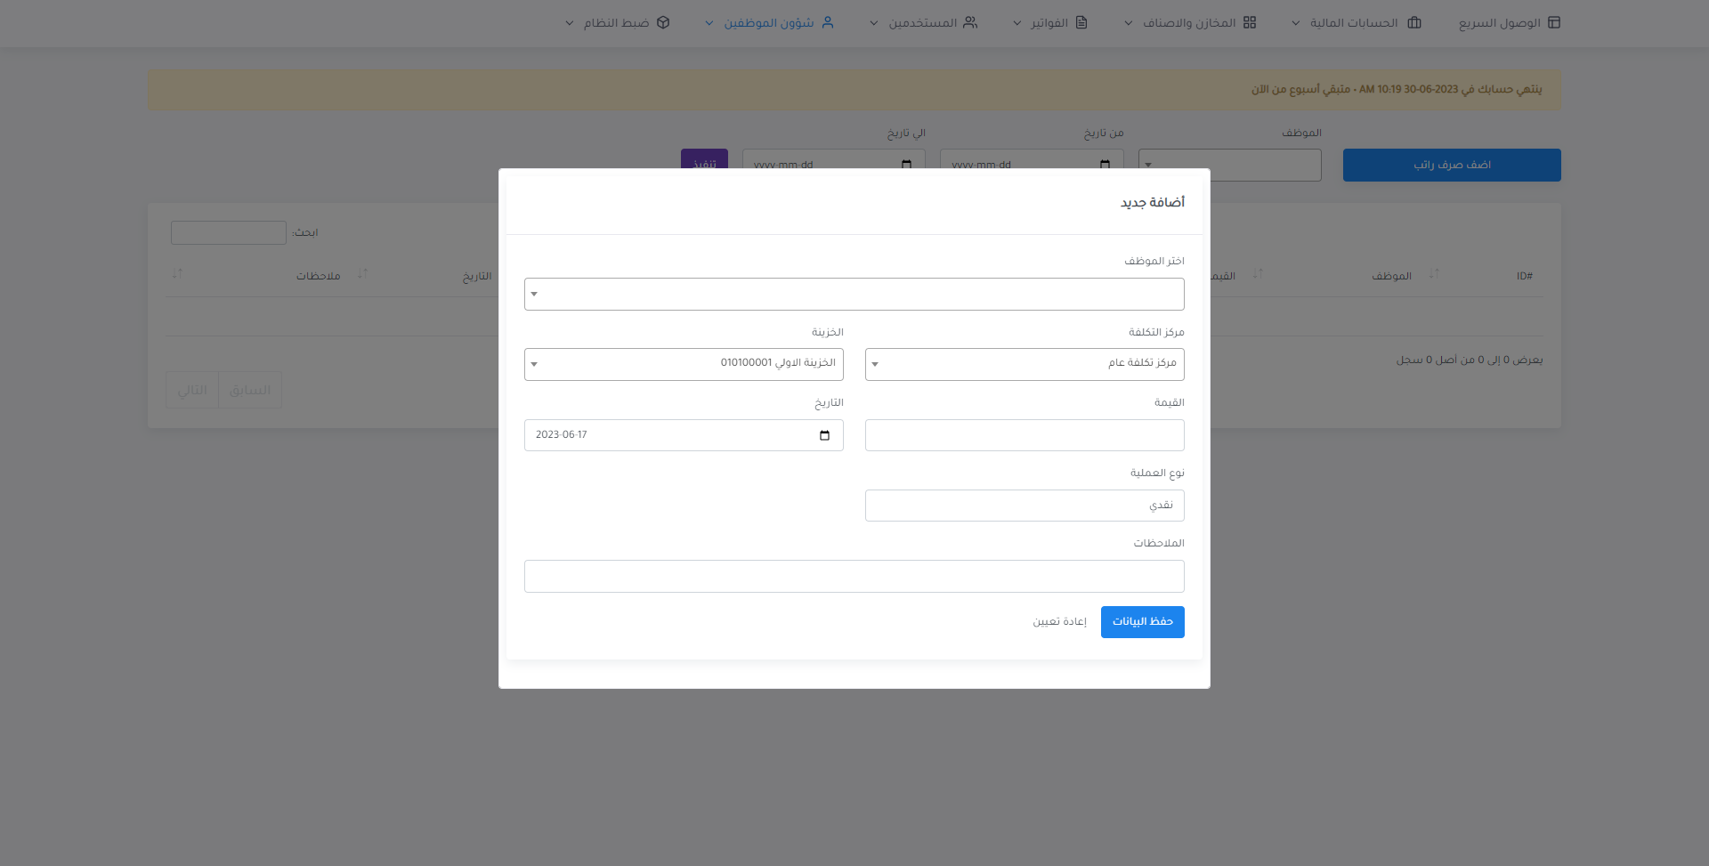Click the calendar icon in modal date field
Image resolution: width=1709 pixels, height=866 pixels.
click(824, 435)
